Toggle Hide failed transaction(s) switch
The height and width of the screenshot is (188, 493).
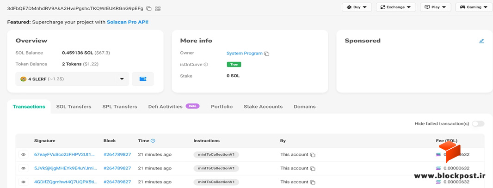coord(478,124)
